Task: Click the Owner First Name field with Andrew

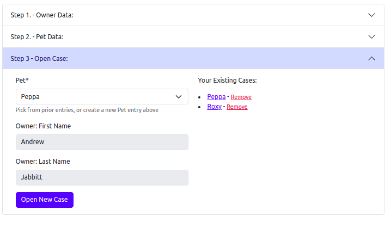Action: [102, 143]
